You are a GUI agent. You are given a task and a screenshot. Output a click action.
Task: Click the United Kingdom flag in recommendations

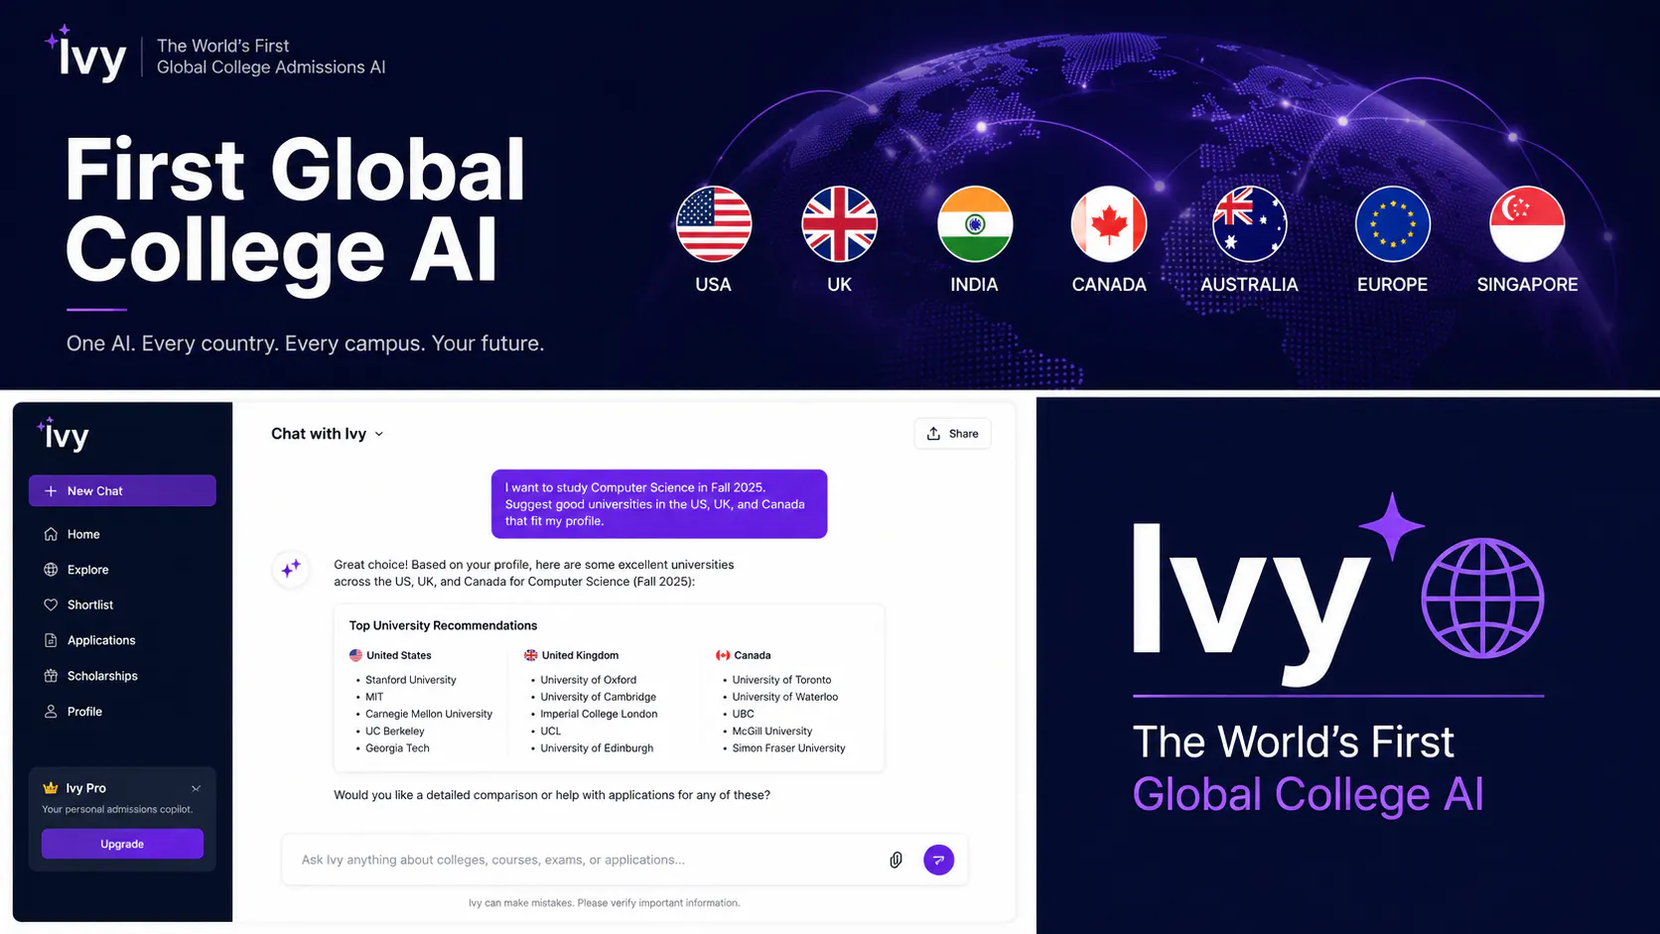[x=531, y=655]
